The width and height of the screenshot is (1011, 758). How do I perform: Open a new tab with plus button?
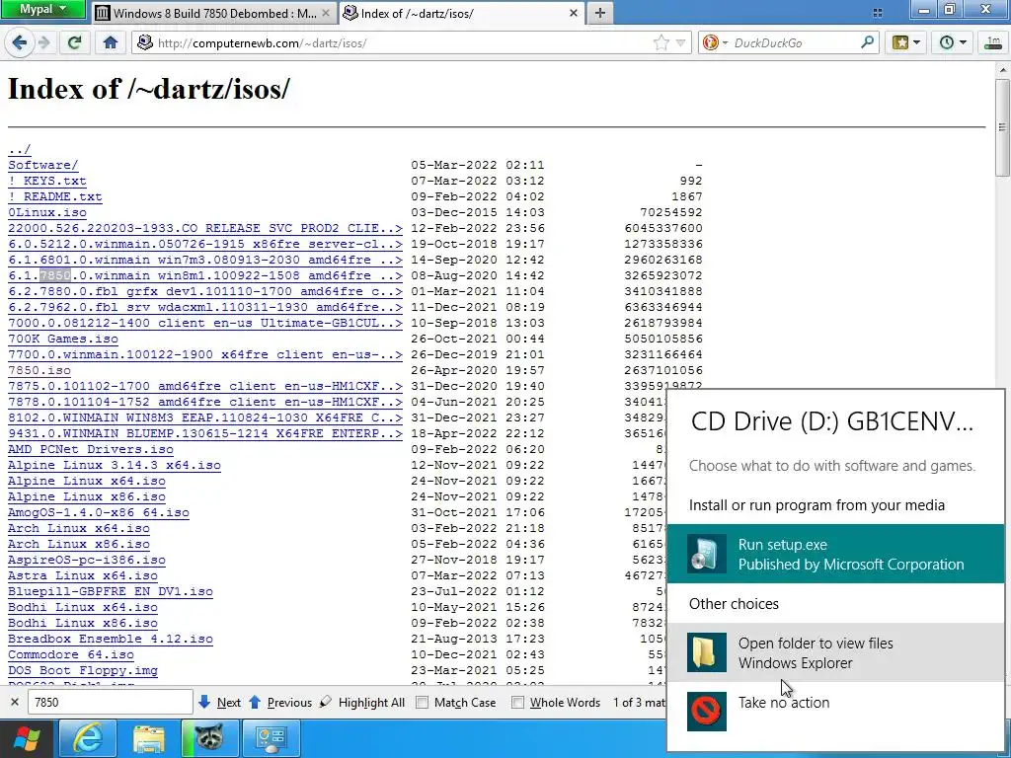click(599, 13)
